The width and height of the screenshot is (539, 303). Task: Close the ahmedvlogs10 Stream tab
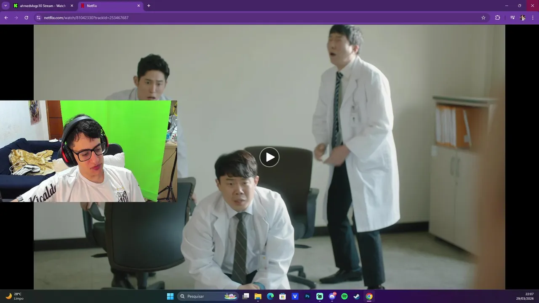point(72,6)
